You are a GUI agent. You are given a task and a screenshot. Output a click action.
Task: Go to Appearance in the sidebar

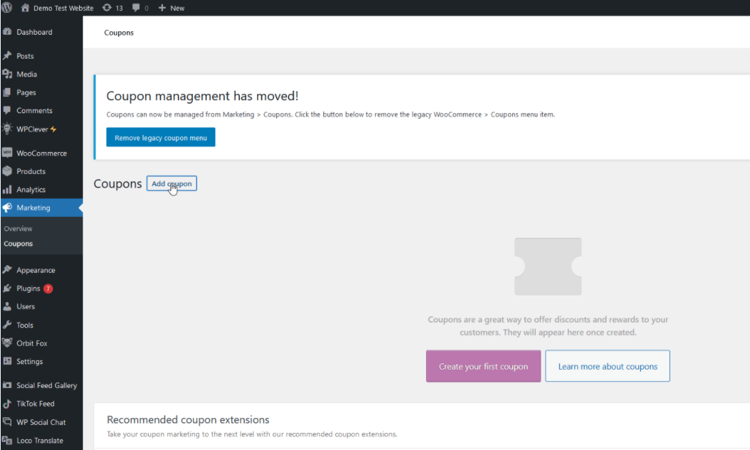click(35, 270)
